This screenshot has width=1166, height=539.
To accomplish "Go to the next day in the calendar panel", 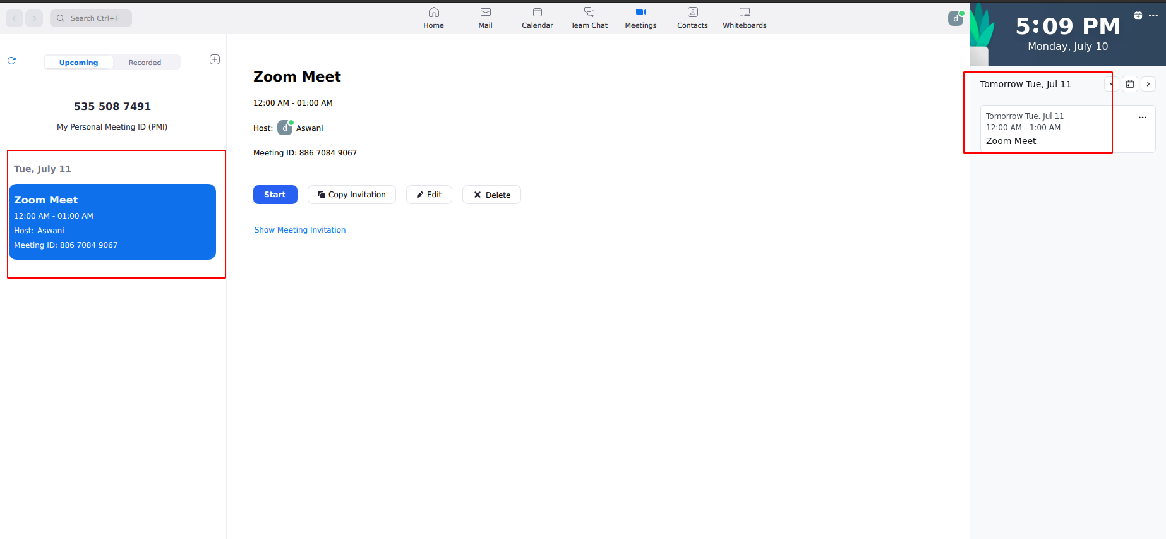I will (1148, 84).
